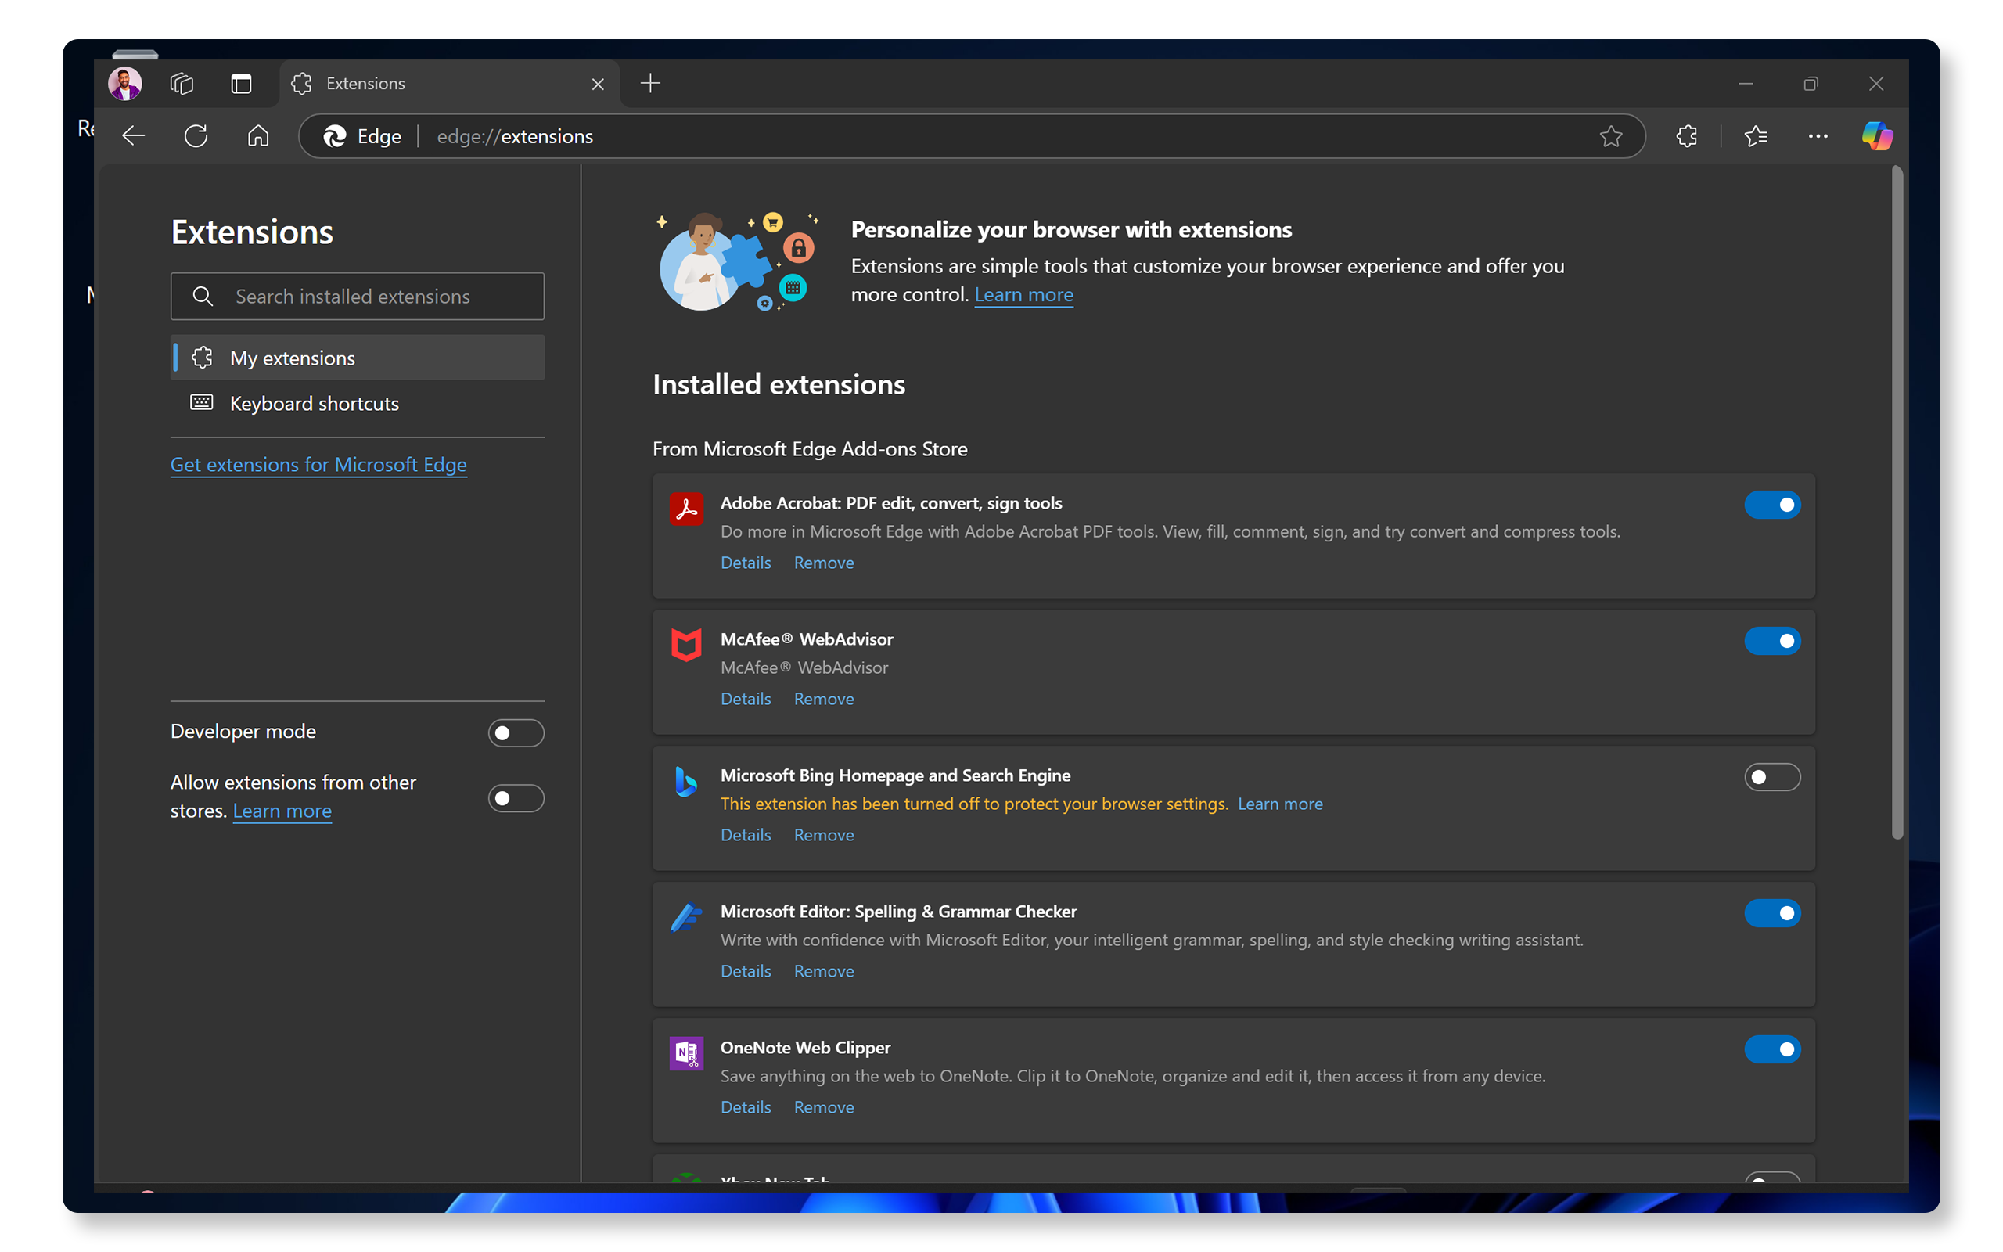Remove the Microsoft Editor extension

(x=824, y=971)
